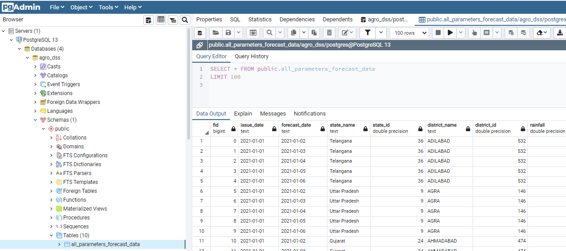The width and height of the screenshot is (566, 251).
Task: Click the Ahmadabad cell in row 11
Action: click(x=449, y=241)
